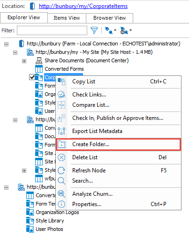Choose Create Folder... from context menu
The image size is (189, 237).
click(x=119, y=144)
